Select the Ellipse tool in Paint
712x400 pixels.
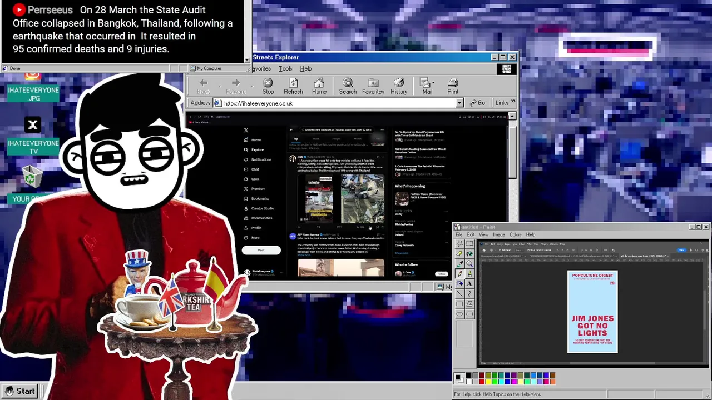[459, 314]
